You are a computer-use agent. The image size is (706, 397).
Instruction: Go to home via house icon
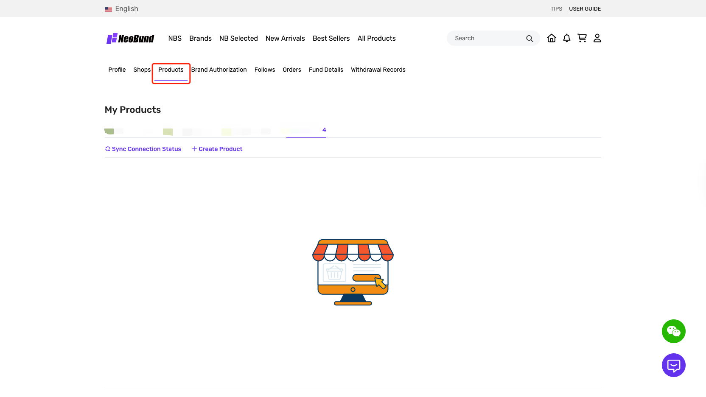pyautogui.click(x=551, y=38)
